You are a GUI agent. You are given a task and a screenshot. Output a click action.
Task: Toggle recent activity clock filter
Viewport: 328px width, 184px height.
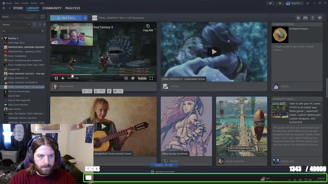(x=40, y=25)
